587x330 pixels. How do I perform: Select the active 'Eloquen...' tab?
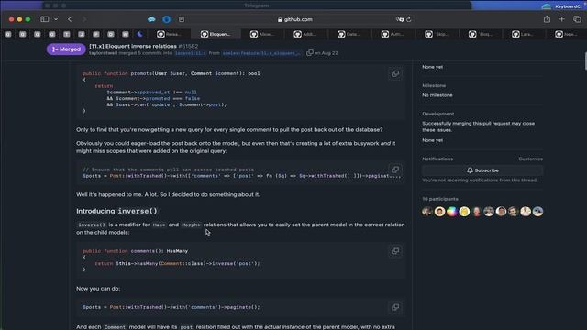tap(216, 34)
